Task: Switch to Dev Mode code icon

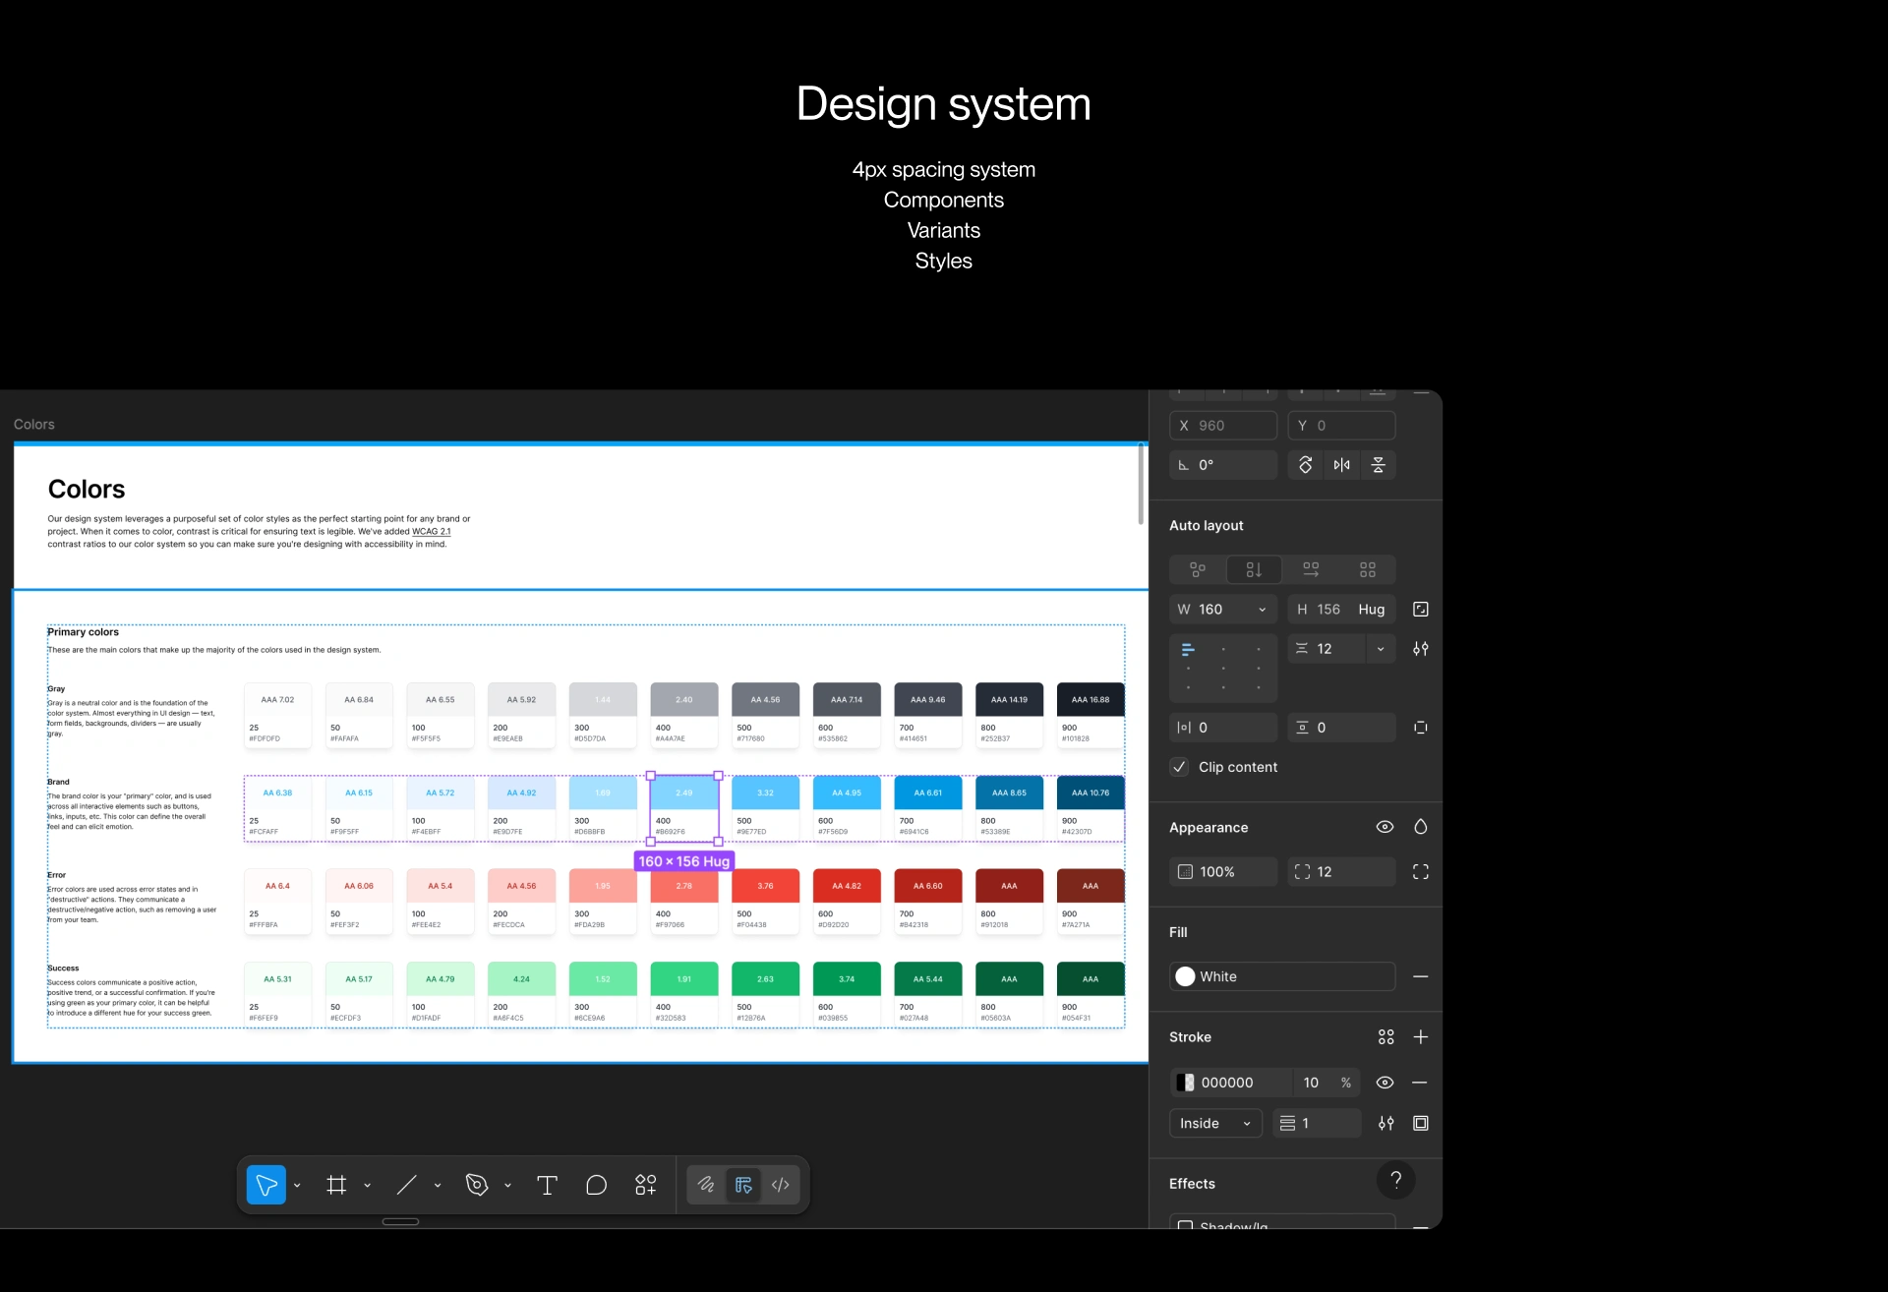Action: (x=781, y=1185)
